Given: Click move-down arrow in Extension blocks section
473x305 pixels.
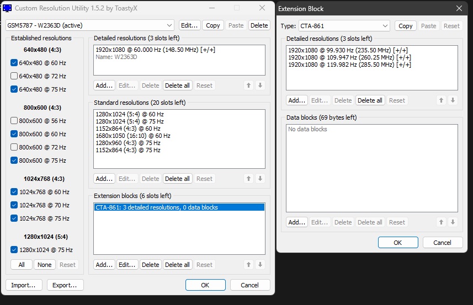Looking at the screenshot, I should (261, 265).
